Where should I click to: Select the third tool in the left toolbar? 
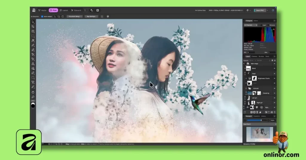33,31
